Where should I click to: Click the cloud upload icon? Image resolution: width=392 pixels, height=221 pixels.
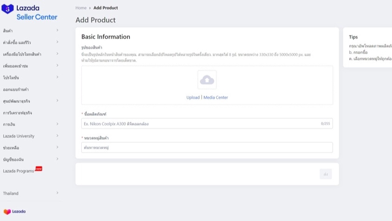tap(207, 80)
